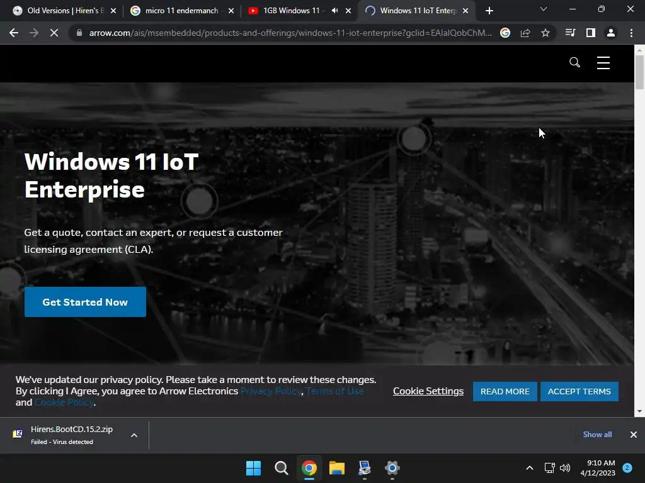Close the downloads bar

pyautogui.click(x=634, y=435)
